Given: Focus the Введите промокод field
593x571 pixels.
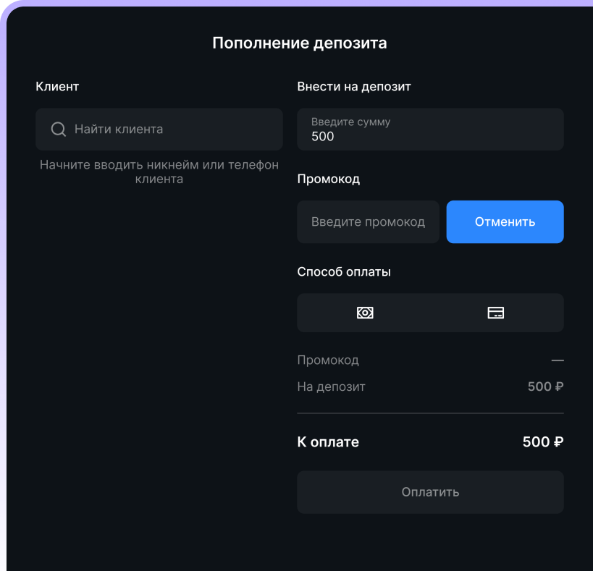Looking at the screenshot, I should [x=368, y=221].
